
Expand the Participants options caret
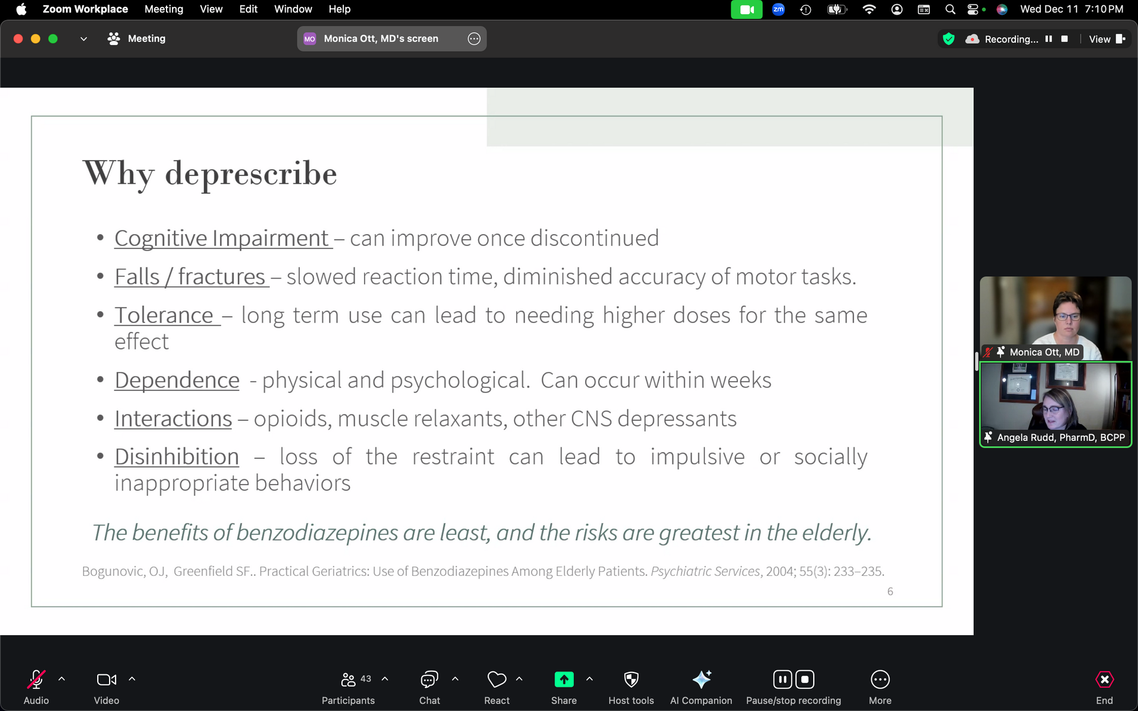(x=385, y=679)
